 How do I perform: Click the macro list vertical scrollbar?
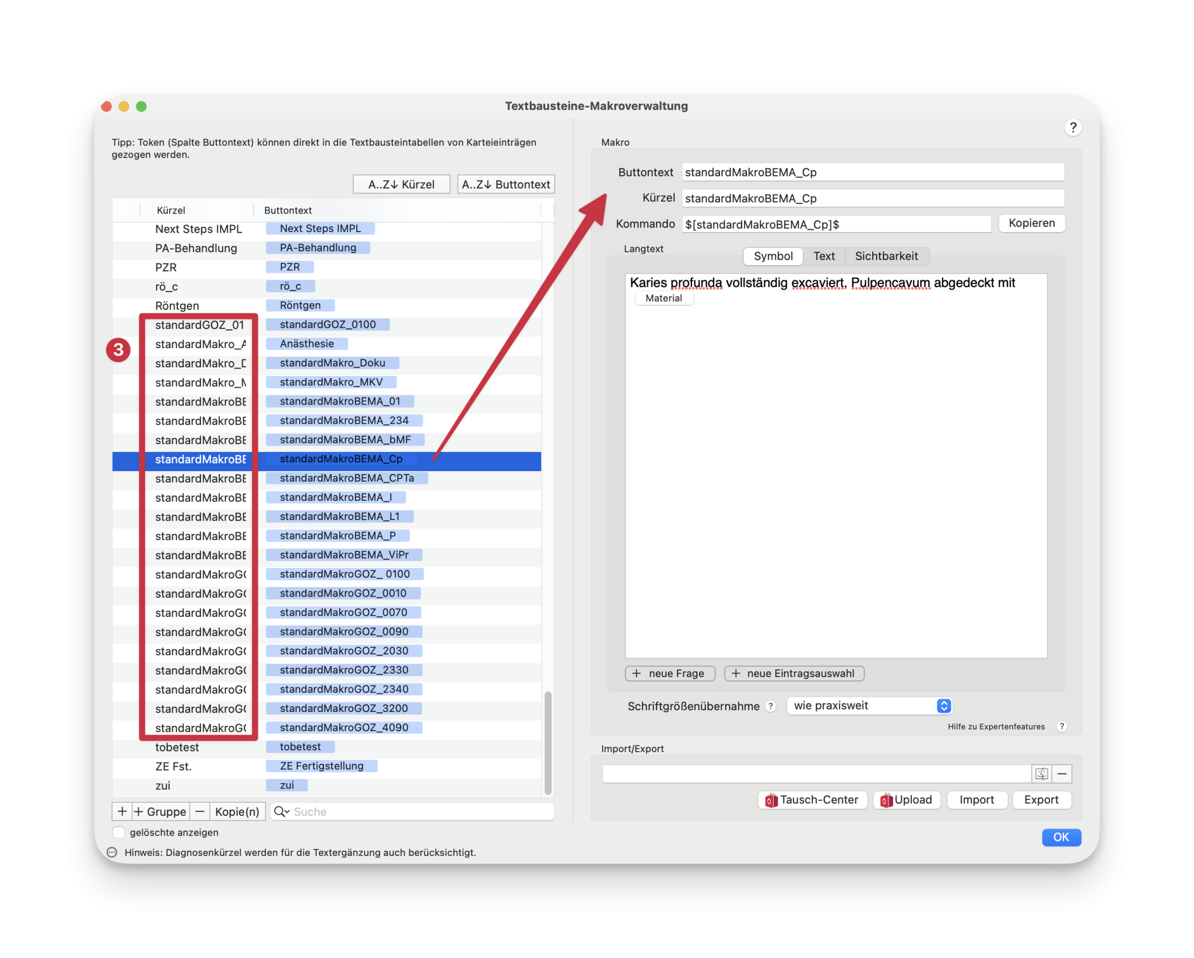tap(547, 742)
